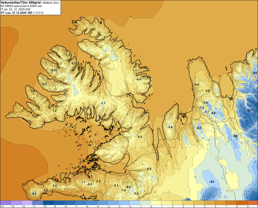Click the legend swatch between 8 and 9
The height and width of the screenshot is (208, 258).
click(x=242, y=203)
